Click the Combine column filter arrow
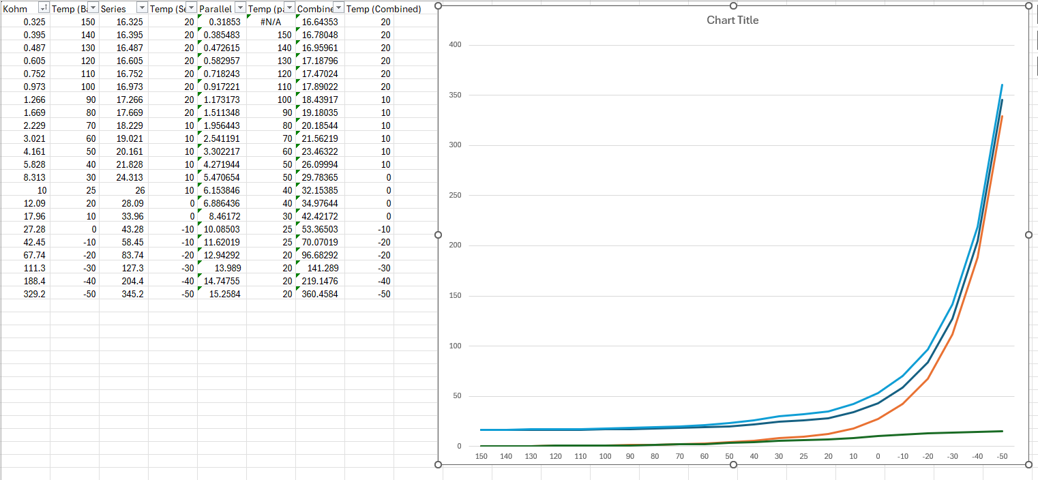 pos(339,7)
